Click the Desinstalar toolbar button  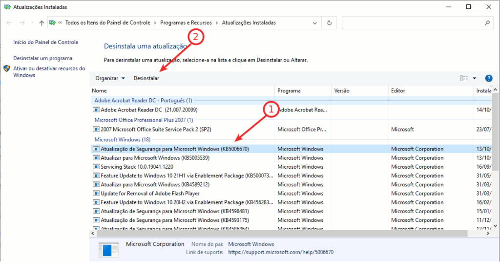(x=146, y=78)
